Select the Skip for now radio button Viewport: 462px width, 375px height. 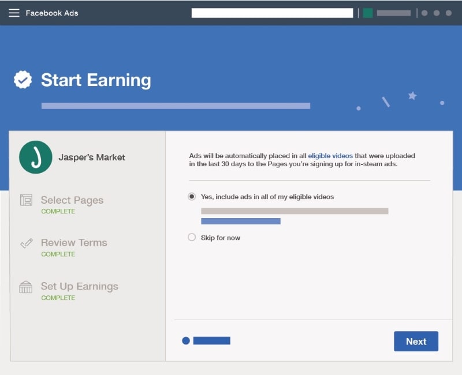pyautogui.click(x=192, y=237)
